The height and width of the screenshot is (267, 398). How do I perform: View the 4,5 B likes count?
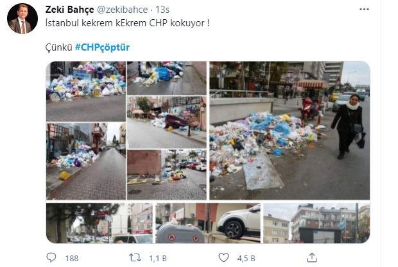[247, 259]
